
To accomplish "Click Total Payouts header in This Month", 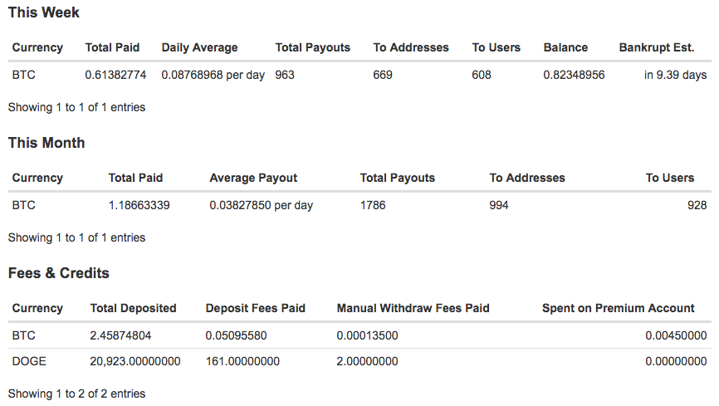I will pyautogui.click(x=397, y=178).
